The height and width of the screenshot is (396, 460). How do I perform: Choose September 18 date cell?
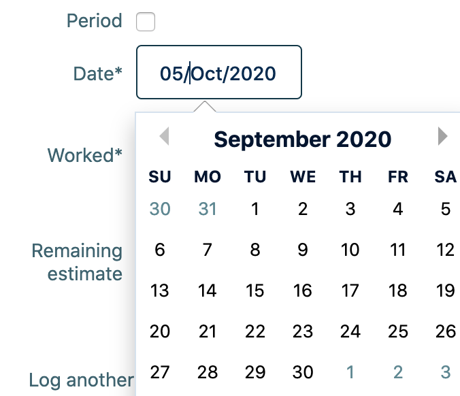[x=398, y=291]
